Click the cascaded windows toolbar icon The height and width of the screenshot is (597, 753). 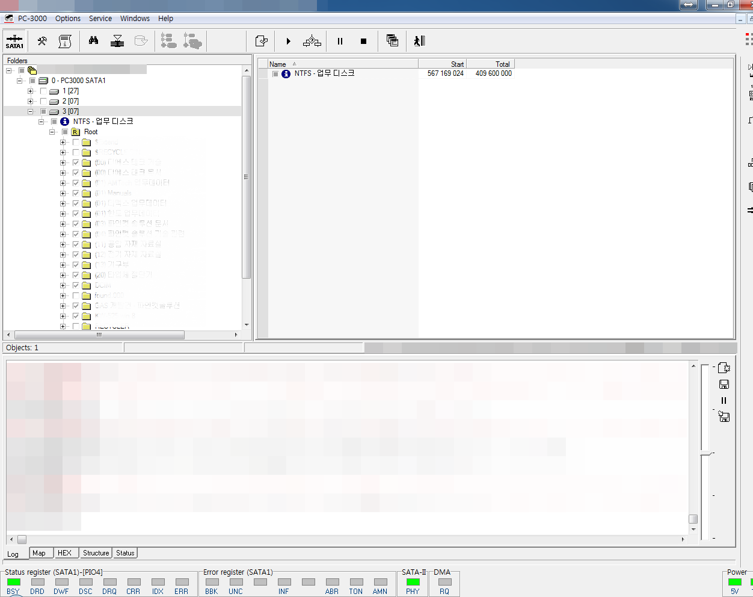tap(392, 41)
